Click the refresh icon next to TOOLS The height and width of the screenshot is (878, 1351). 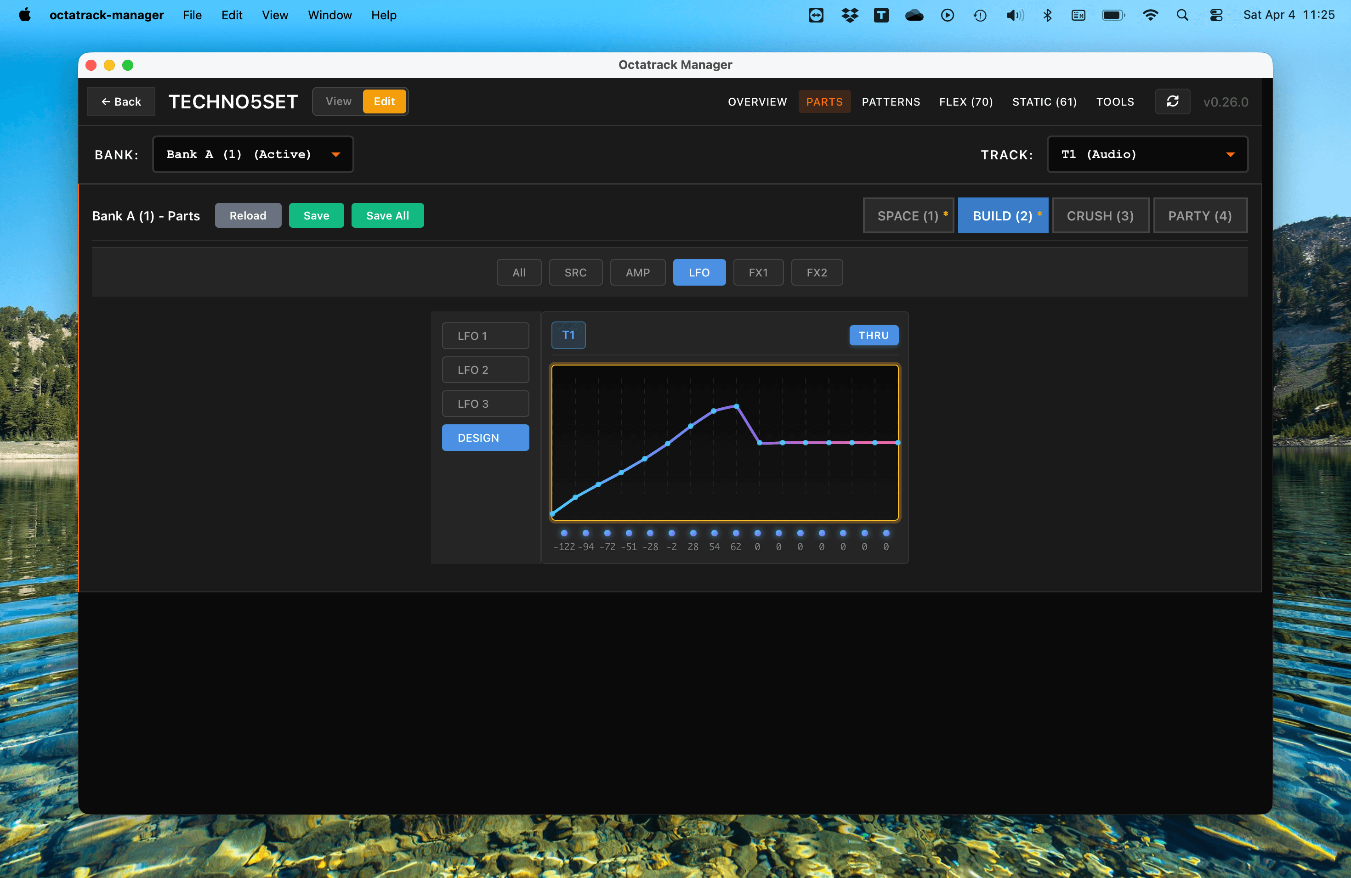(x=1172, y=101)
